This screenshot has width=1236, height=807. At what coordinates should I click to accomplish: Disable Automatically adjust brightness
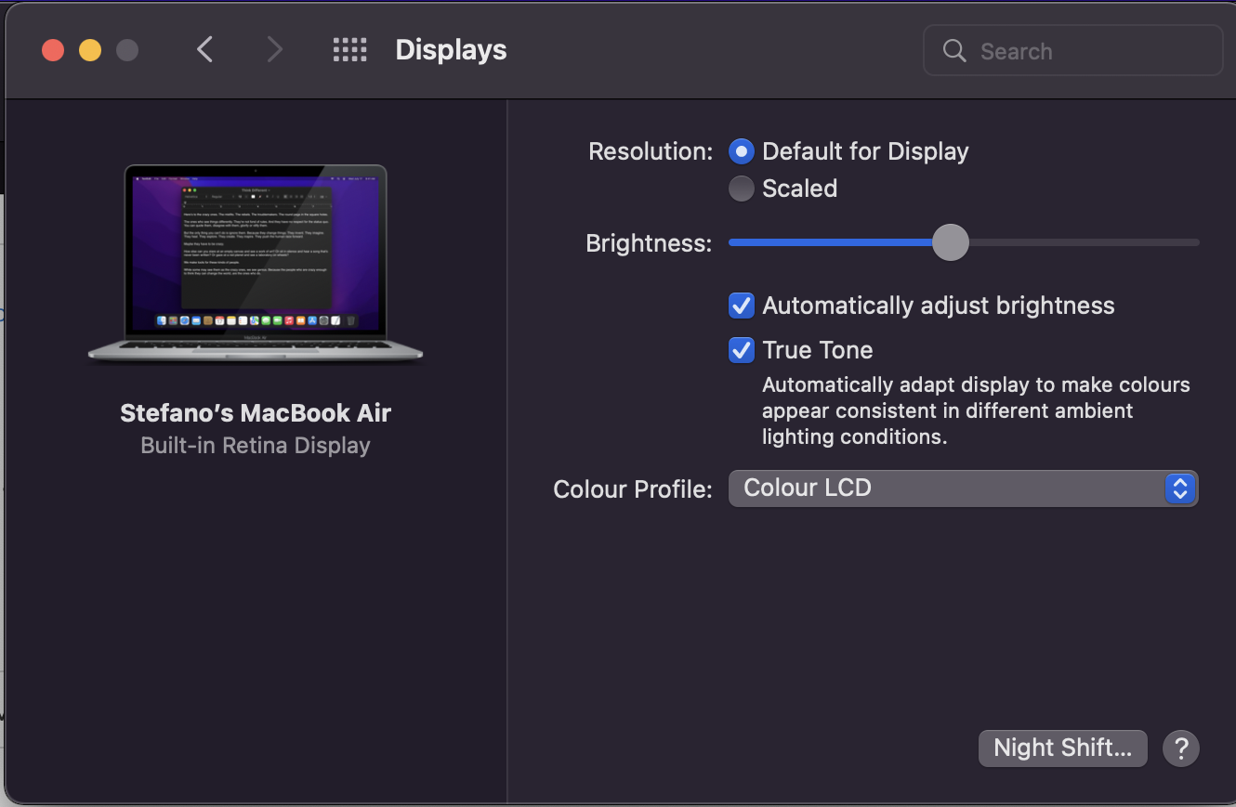tap(742, 306)
